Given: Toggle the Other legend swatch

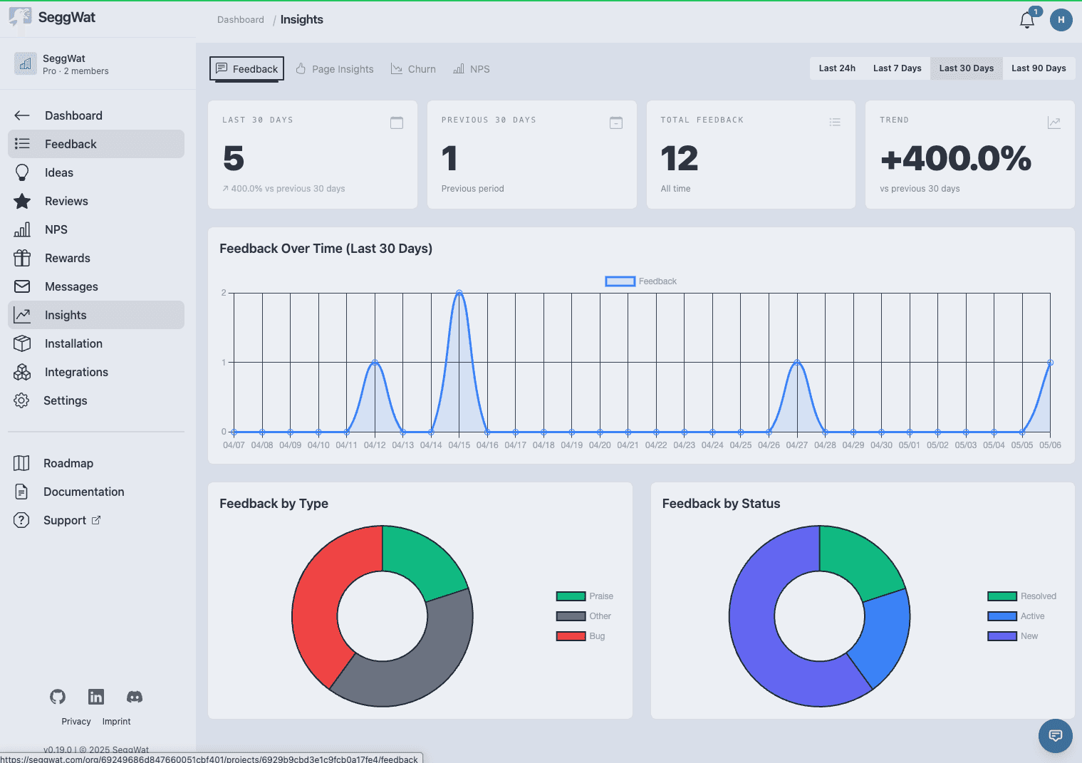Looking at the screenshot, I should coord(571,616).
